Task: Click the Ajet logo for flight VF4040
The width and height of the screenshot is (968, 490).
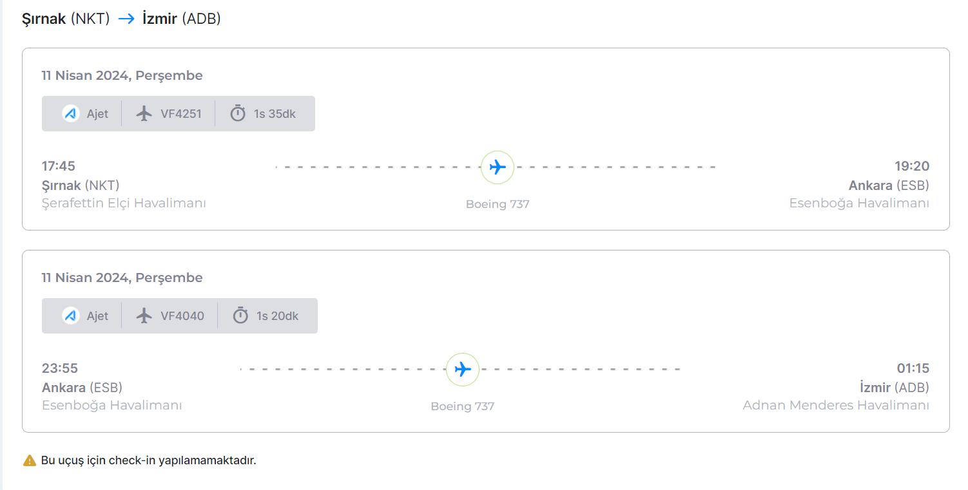Action: [71, 316]
